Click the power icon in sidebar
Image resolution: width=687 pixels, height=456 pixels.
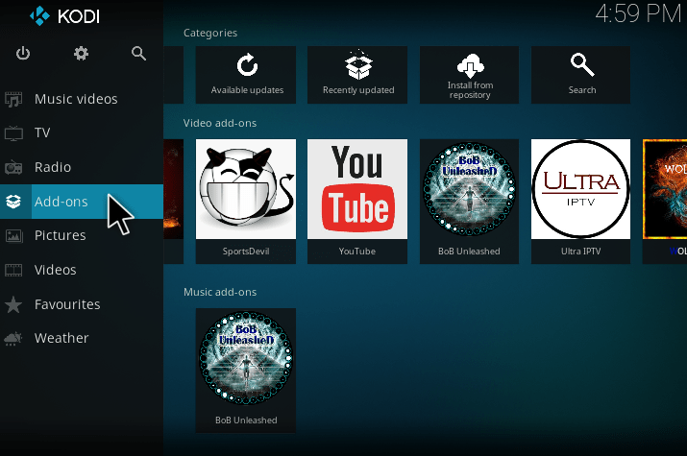[x=23, y=54]
